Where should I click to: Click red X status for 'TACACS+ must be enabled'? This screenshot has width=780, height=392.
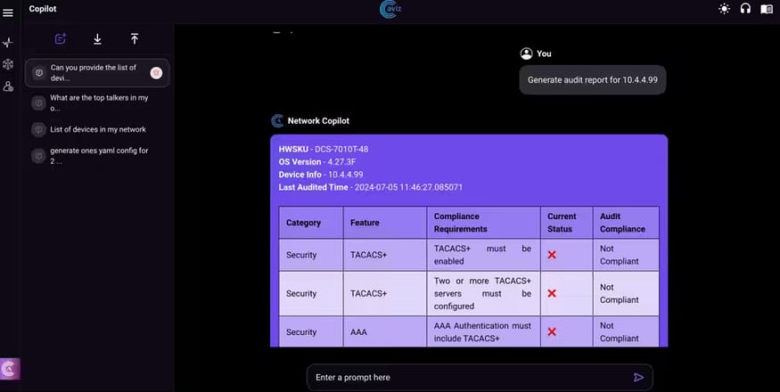(552, 255)
